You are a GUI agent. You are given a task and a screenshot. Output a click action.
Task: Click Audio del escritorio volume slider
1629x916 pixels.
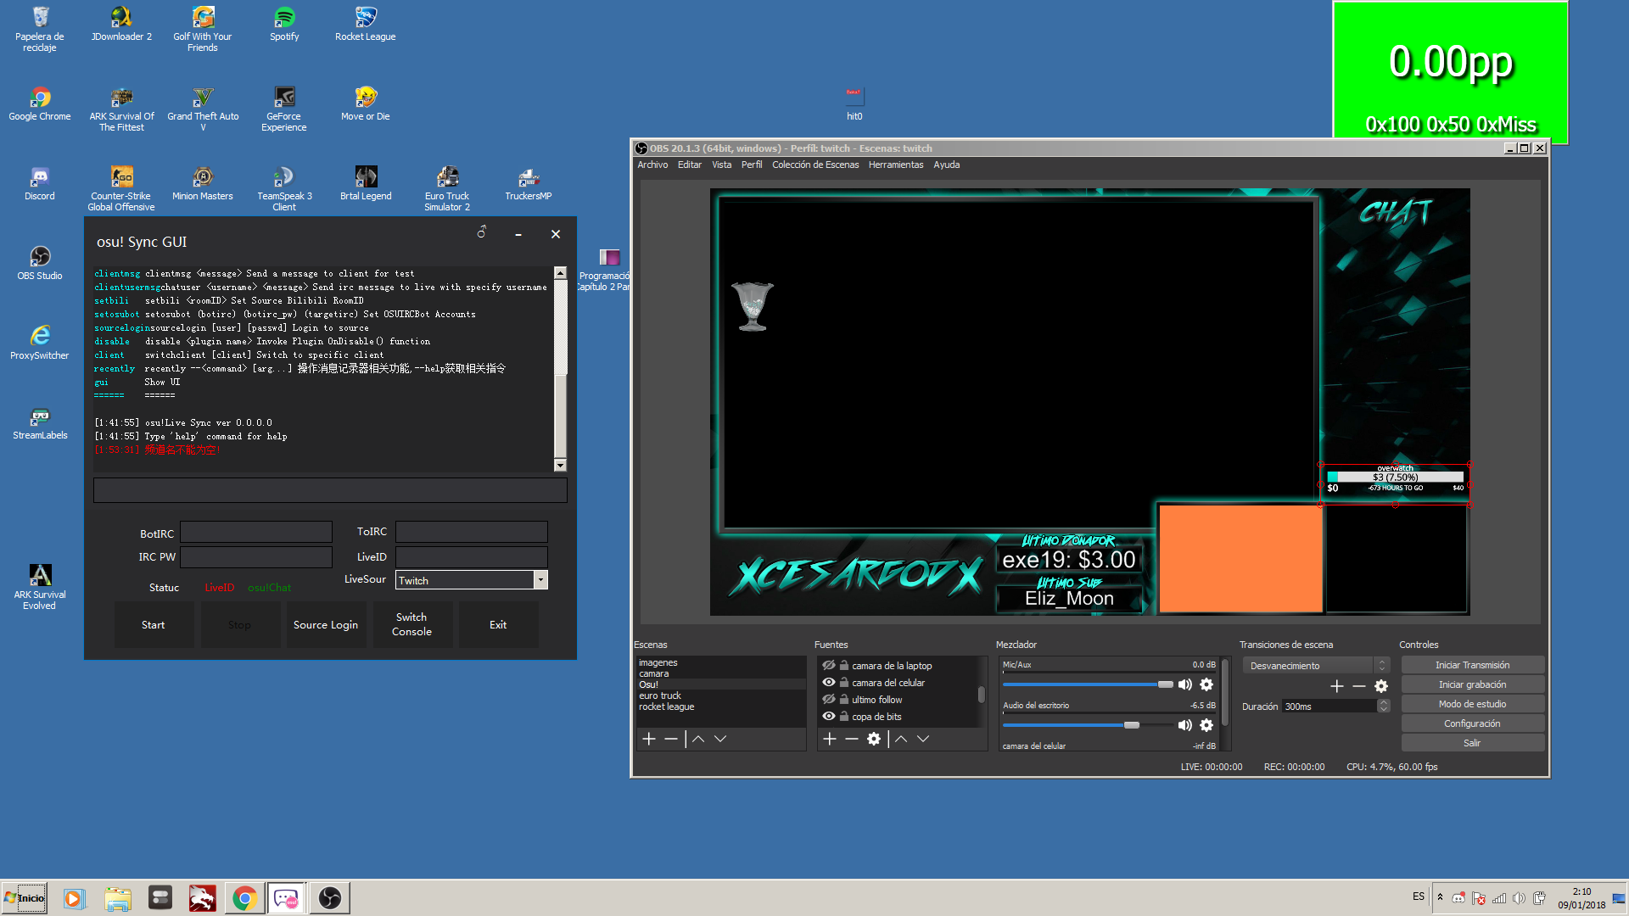pyautogui.click(x=1088, y=725)
